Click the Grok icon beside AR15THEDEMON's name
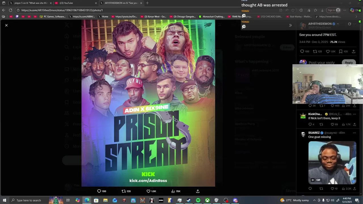This screenshot has width=363, height=204. 349,24
